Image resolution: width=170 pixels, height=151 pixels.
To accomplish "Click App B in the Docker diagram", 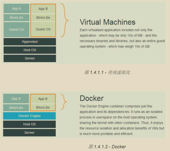I will [43, 99].
